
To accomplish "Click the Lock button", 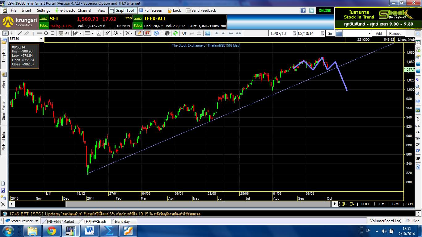I will 174,10.
